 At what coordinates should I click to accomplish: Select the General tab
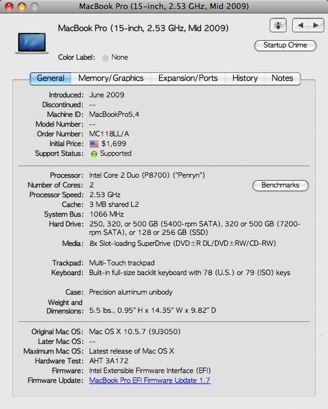click(50, 79)
